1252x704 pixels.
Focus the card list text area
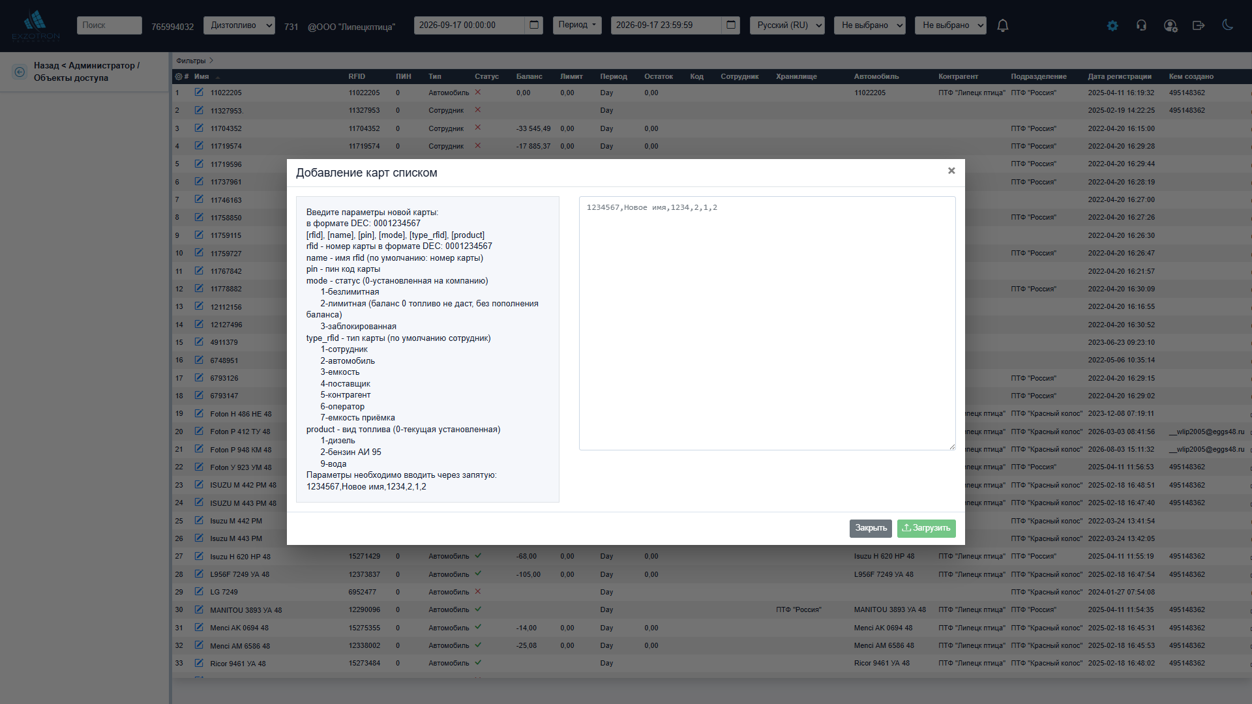tap(768, 323)
